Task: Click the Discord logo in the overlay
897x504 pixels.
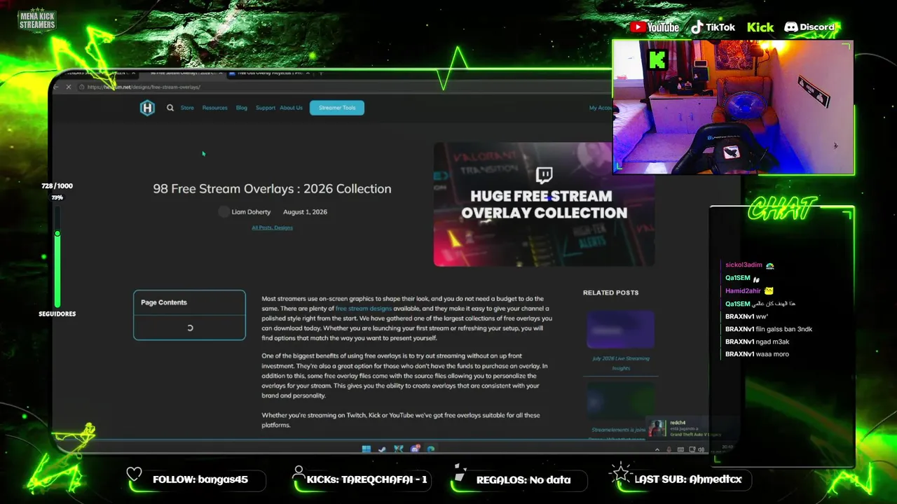Action: (x=809, y=27)
